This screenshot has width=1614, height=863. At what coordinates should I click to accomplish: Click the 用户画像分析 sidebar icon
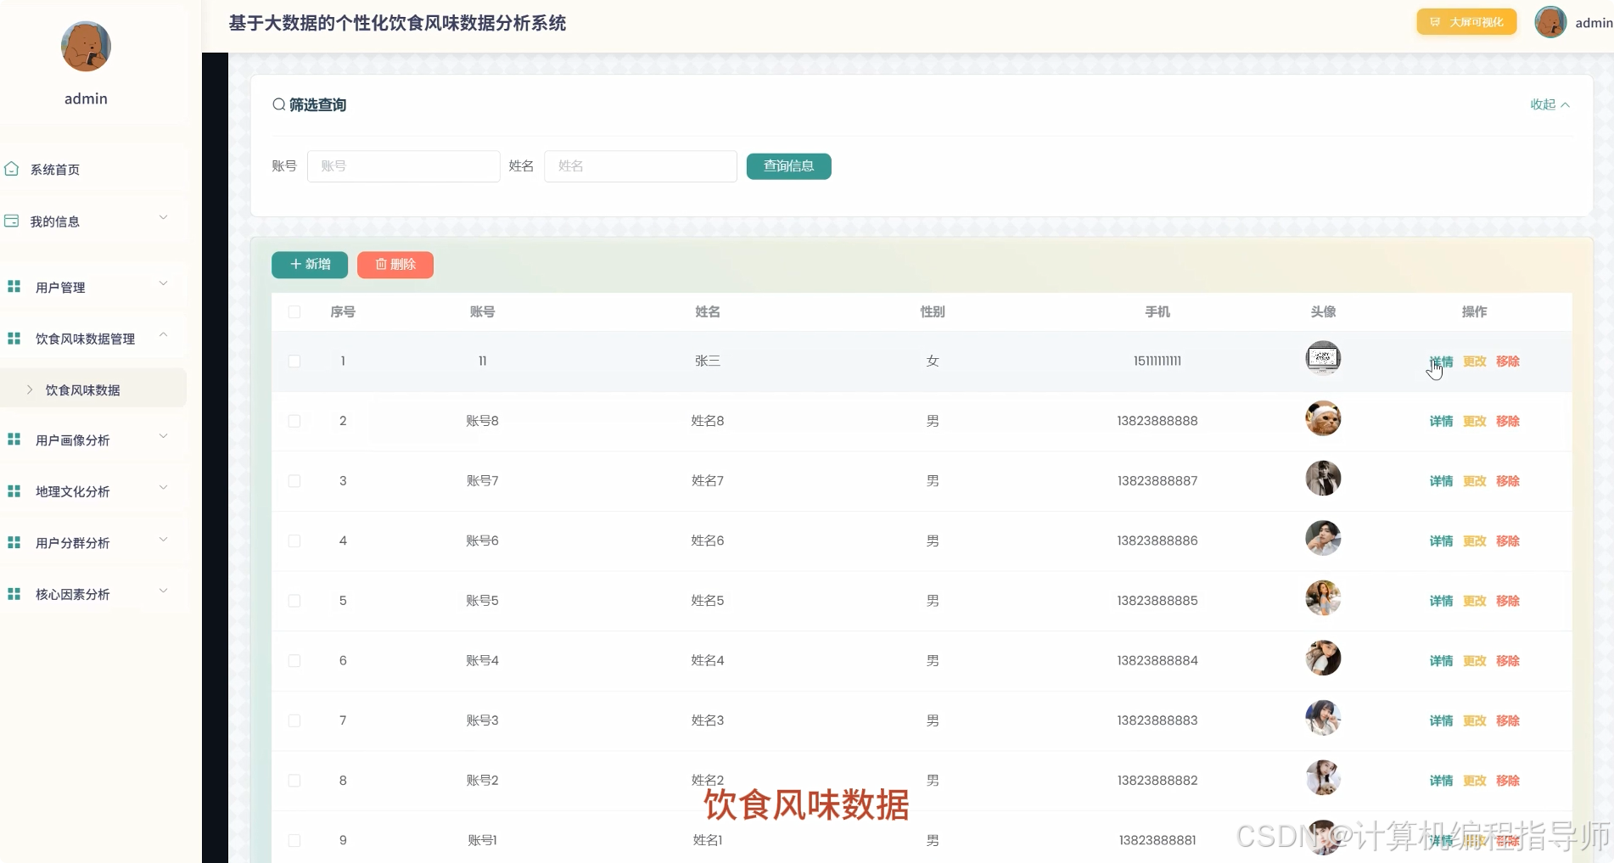(12, 440)
